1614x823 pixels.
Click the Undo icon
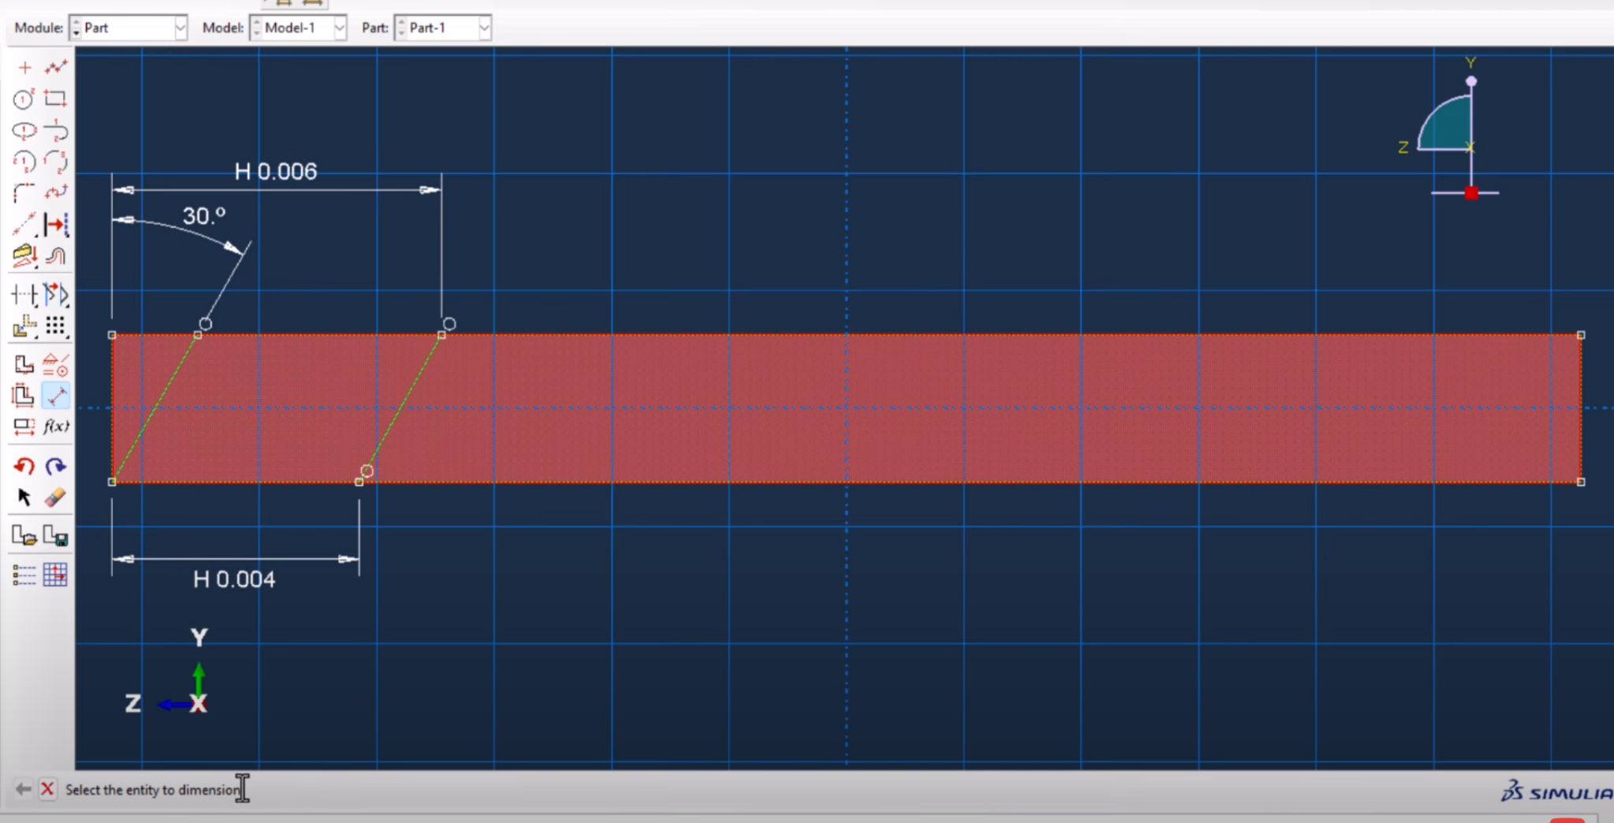[x=24, y=466]
